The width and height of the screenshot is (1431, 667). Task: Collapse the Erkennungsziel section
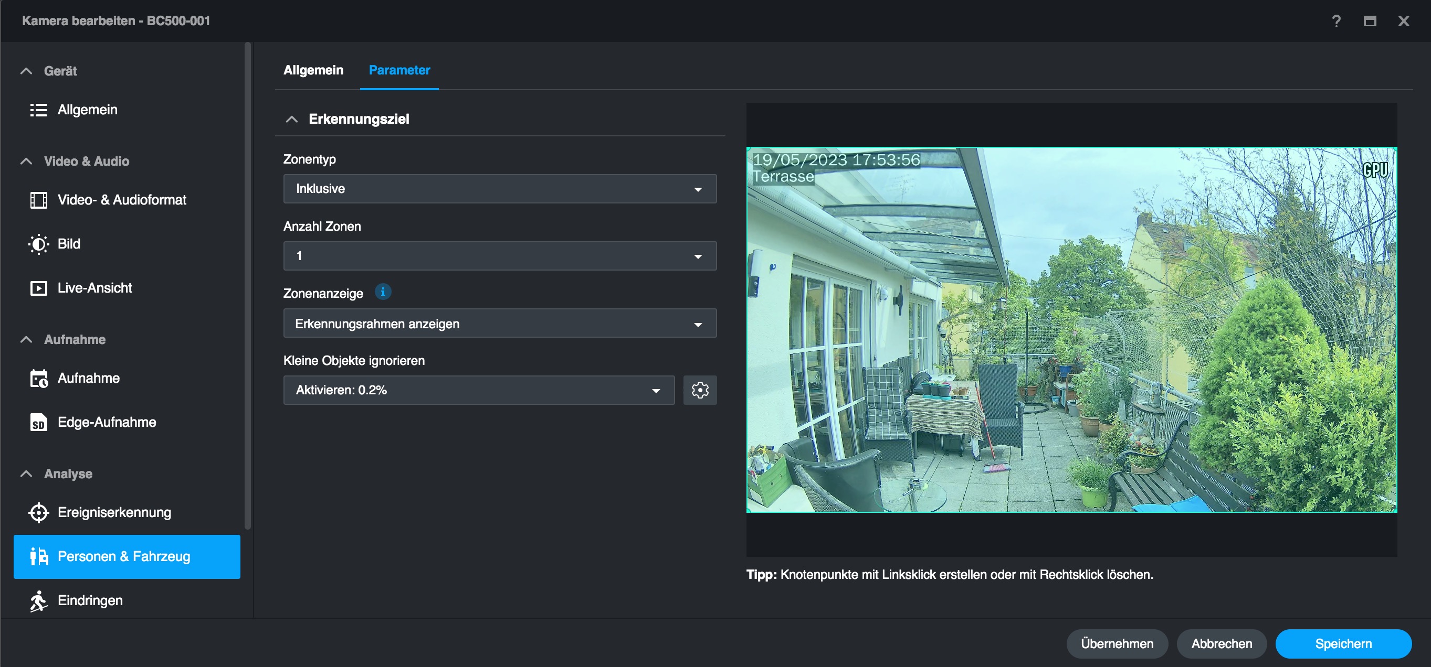(x=292, y=120)
